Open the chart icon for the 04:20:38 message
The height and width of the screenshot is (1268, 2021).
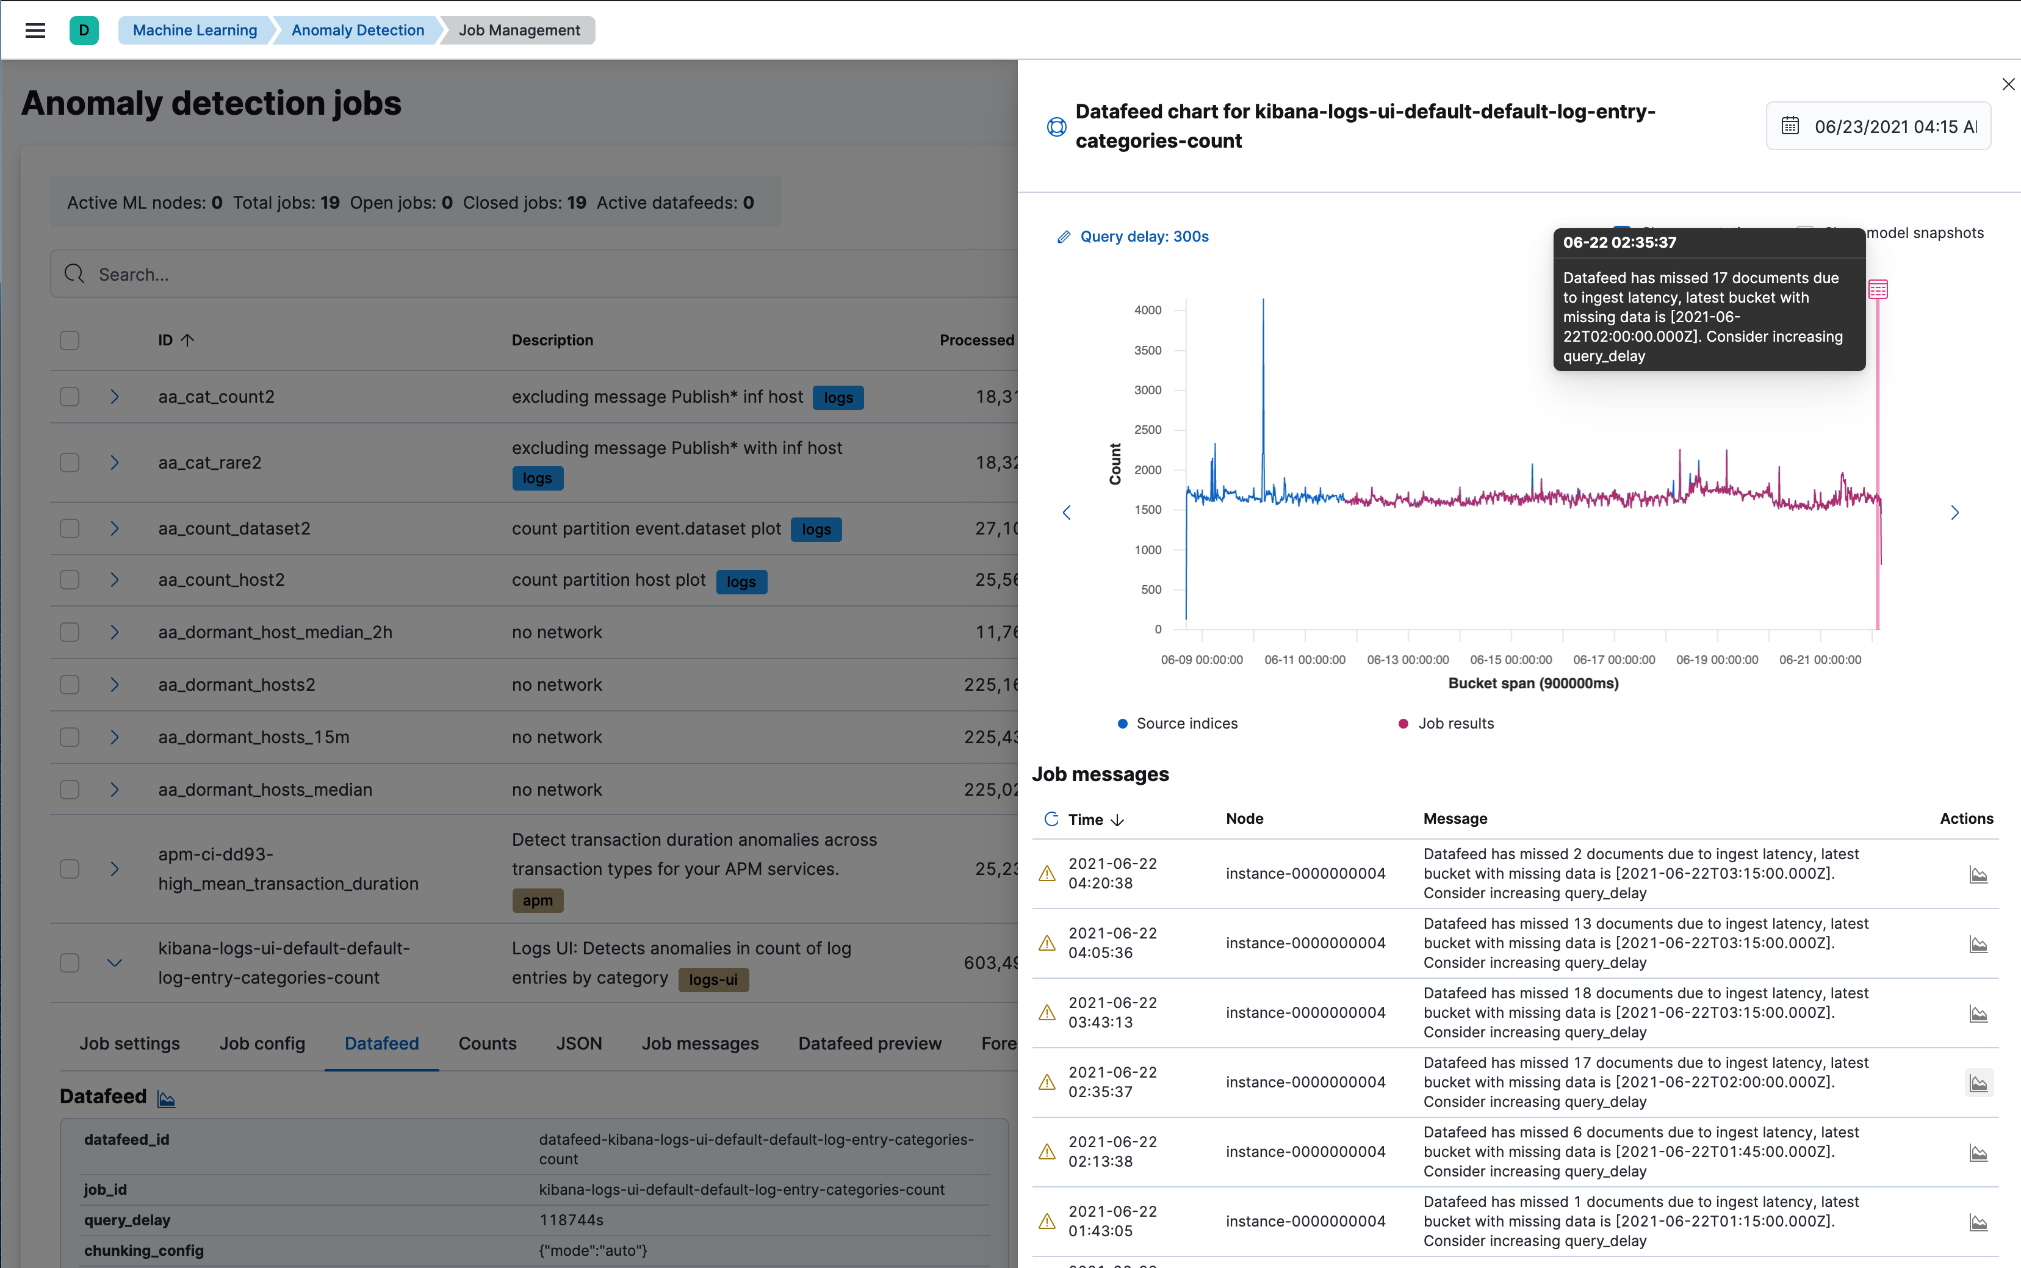click(x=1978, y=874)
